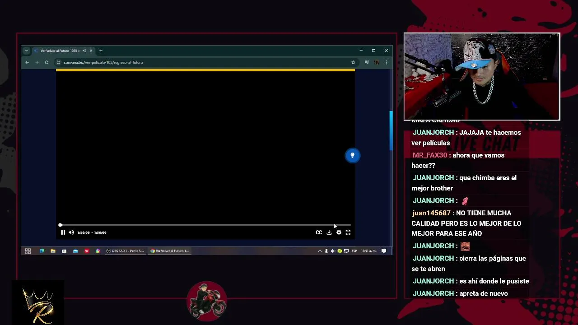This screenshot has height=325, width=578.
Task: Open system volume tray icon
Action: [x=333, y=251]
